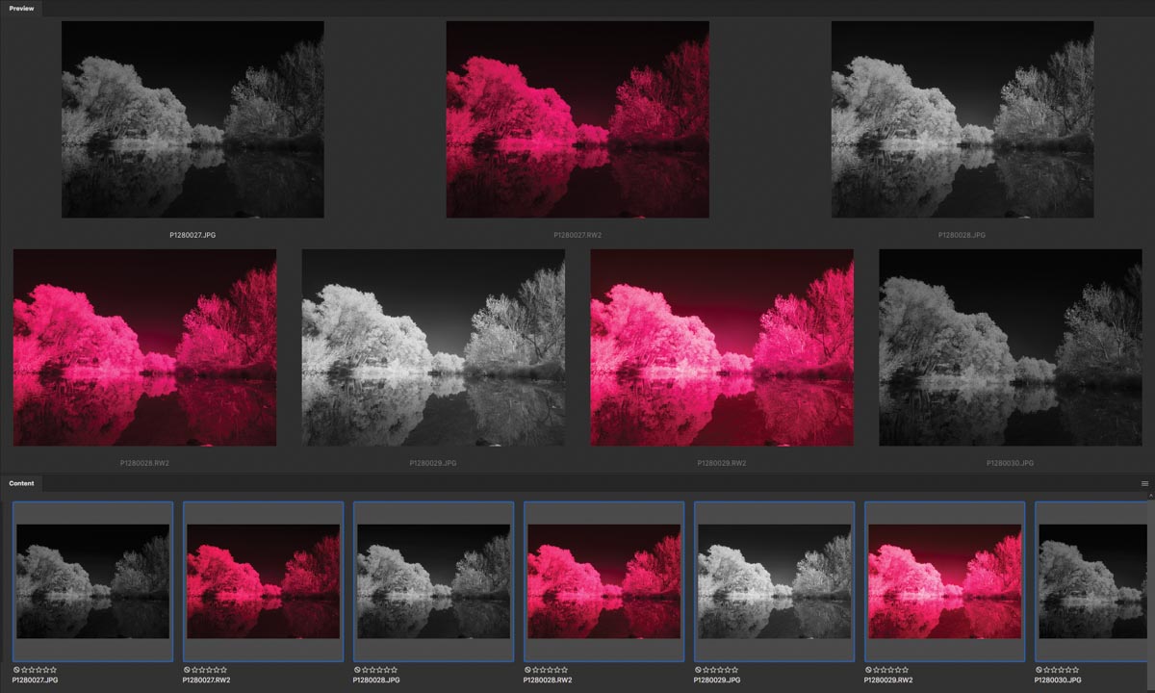
Task: Click the P1280030.JPG filename in Content panel
Action: click(1058, 680)
